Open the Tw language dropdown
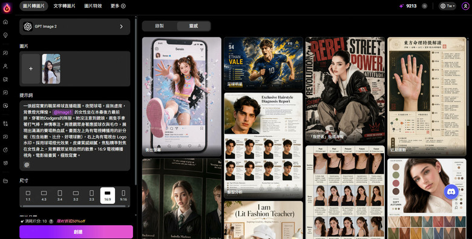Viewport: 472px width, 239px height. tap(448, 6)
